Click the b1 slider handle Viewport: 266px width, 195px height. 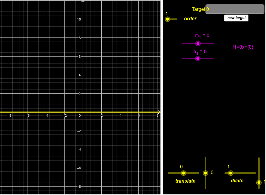coord(198,58)
